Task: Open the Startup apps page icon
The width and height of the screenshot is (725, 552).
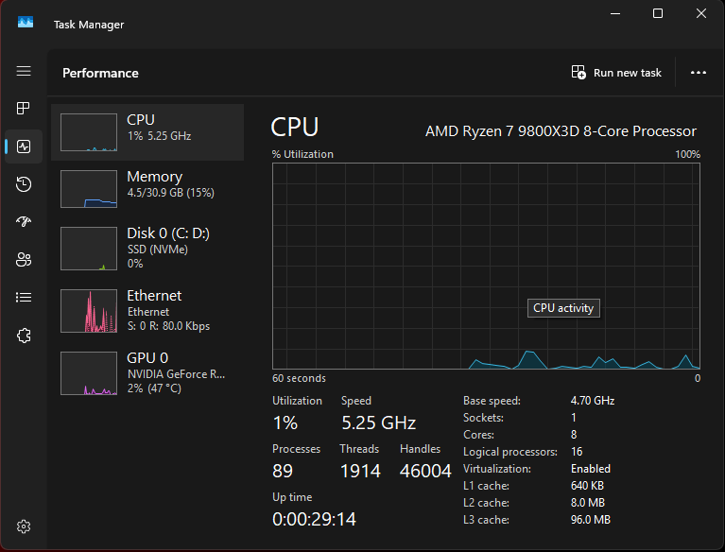Action: tap(24, 222)
